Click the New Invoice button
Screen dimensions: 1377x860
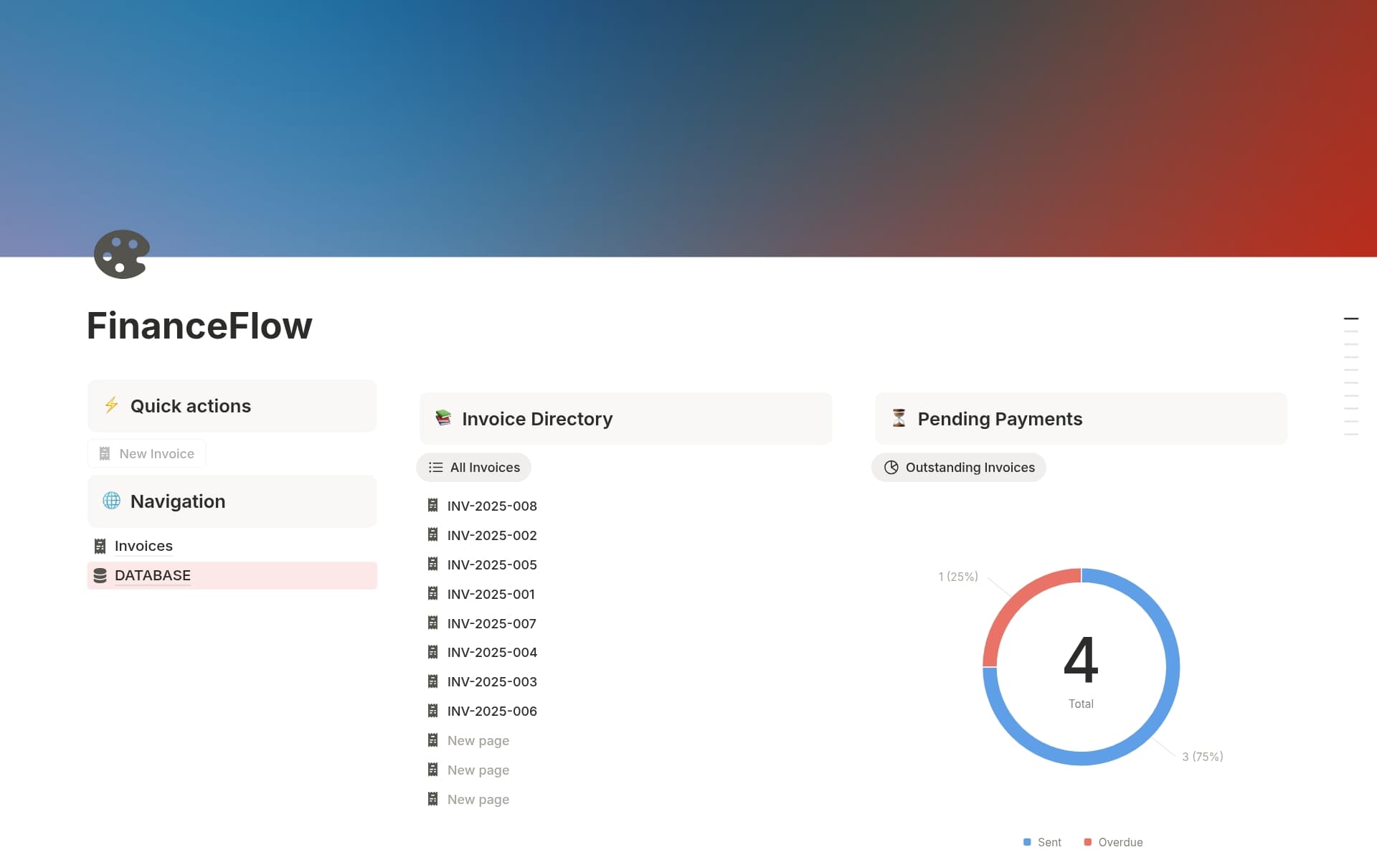(x=146, y=453)
